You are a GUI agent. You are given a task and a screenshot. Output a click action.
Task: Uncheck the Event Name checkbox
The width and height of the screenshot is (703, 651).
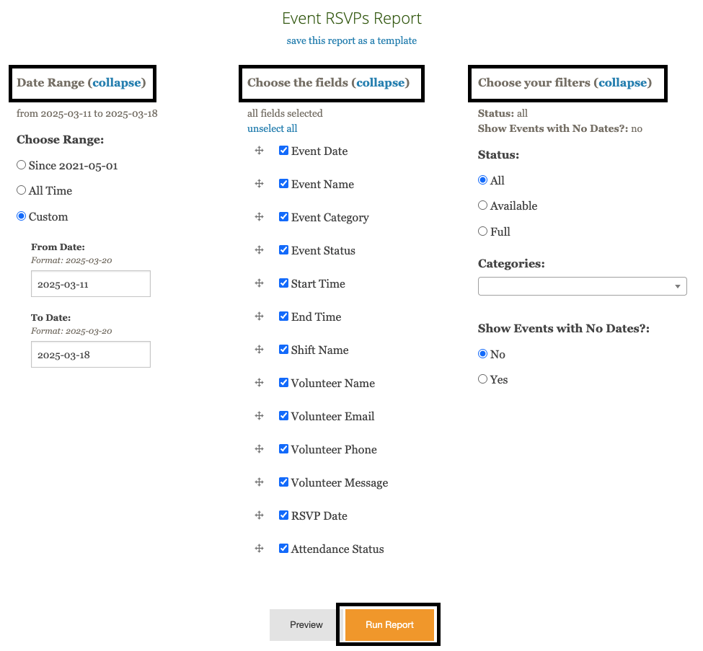284,184
